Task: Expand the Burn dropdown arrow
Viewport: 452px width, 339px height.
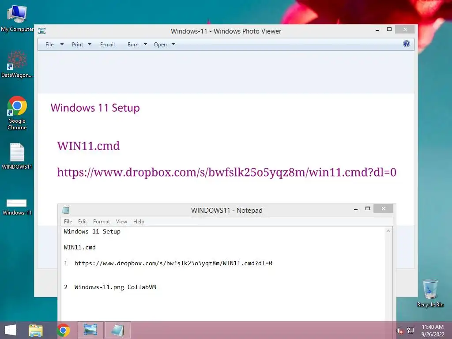Action: [145, 45]
